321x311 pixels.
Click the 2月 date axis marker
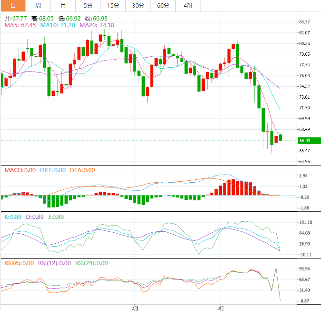(x=135, y=308)
